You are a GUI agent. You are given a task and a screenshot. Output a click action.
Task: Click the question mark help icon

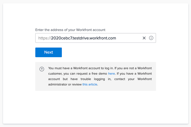[42, 69]
